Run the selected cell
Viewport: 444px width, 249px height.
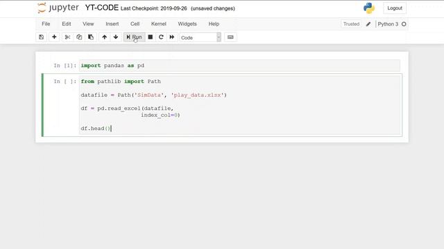(x=134, y=37)
